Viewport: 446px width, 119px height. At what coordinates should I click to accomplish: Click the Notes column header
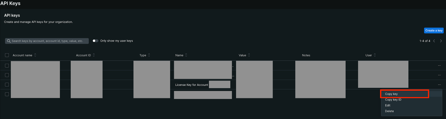(x=306, y=55)
